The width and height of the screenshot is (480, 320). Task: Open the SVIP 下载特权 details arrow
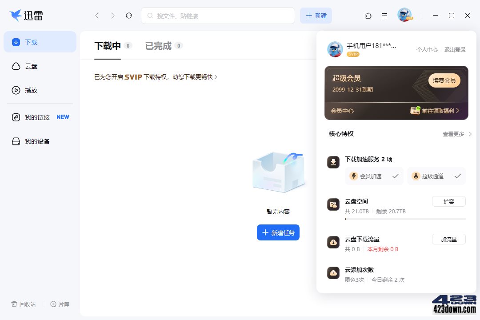coord(216,77)
